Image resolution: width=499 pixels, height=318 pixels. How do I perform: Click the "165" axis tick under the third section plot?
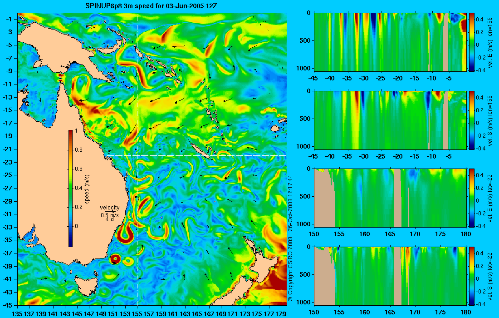coord(390,234)
